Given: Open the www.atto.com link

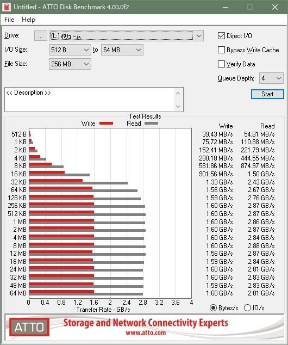Looking at the screenshot, I should click(146, 332).
